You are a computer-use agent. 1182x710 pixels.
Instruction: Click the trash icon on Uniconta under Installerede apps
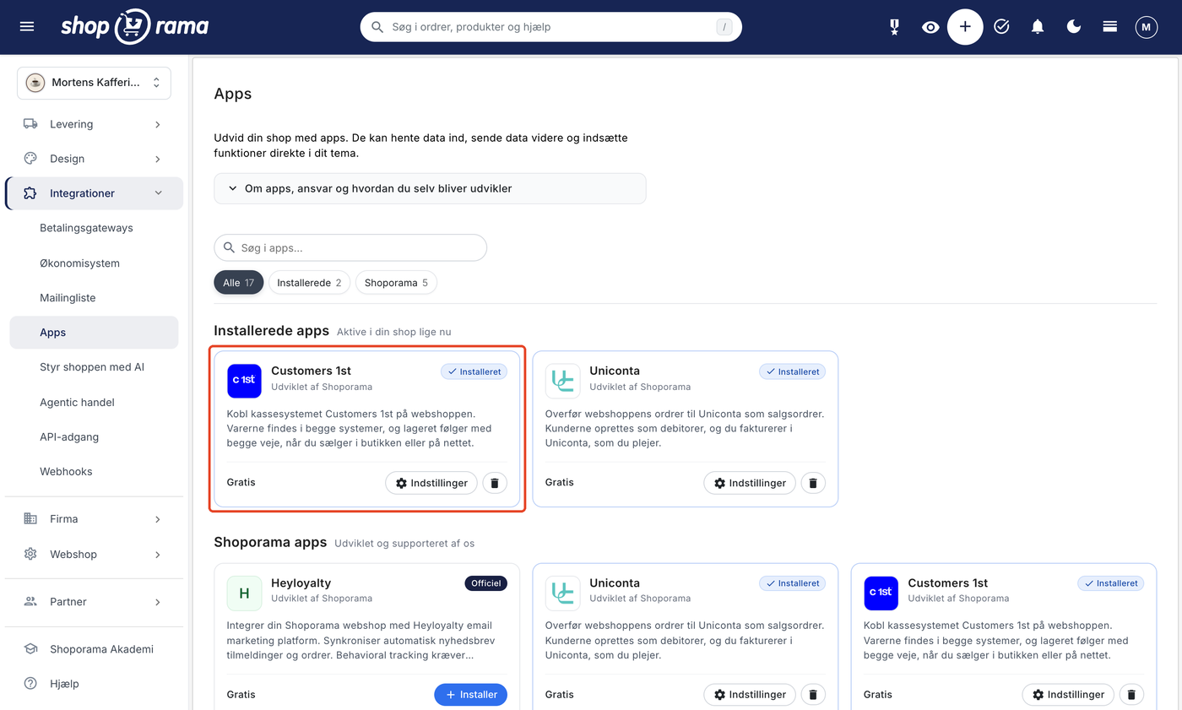[813, 483]
